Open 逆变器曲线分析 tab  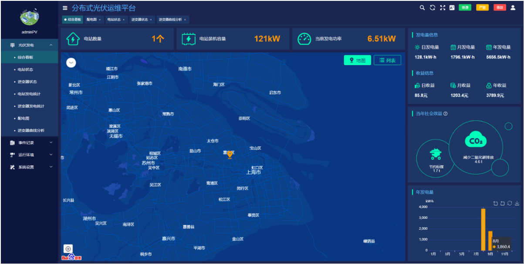[170, 20]
